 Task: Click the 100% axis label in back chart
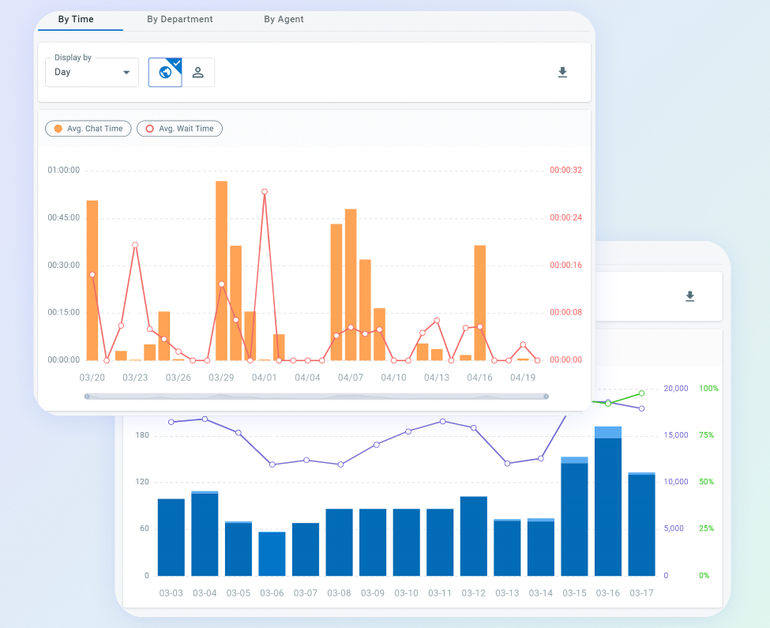708,389
